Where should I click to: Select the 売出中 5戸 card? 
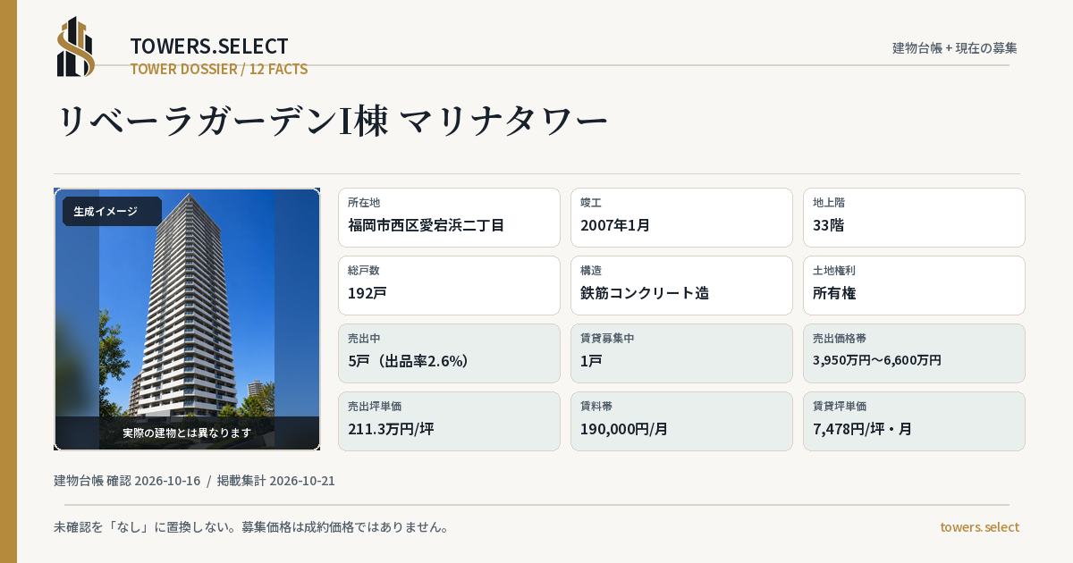coord(449,353)
